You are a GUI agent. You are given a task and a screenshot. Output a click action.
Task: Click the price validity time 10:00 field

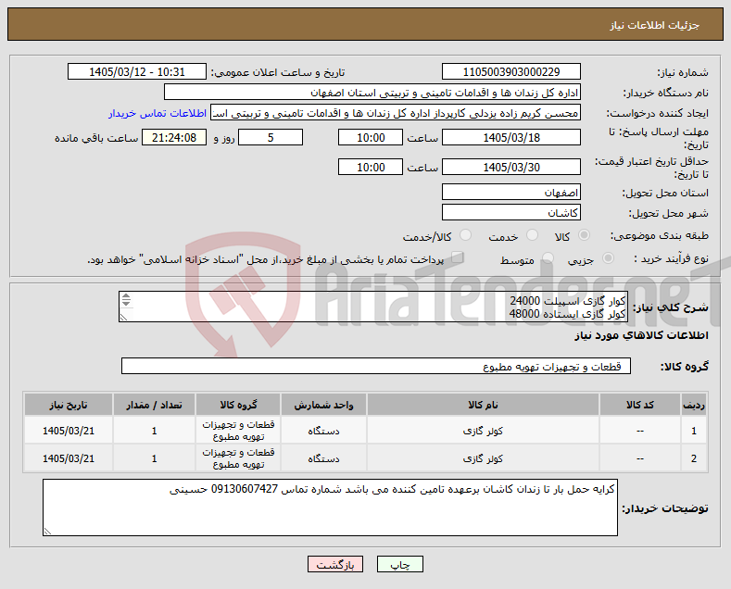point(371,167)
